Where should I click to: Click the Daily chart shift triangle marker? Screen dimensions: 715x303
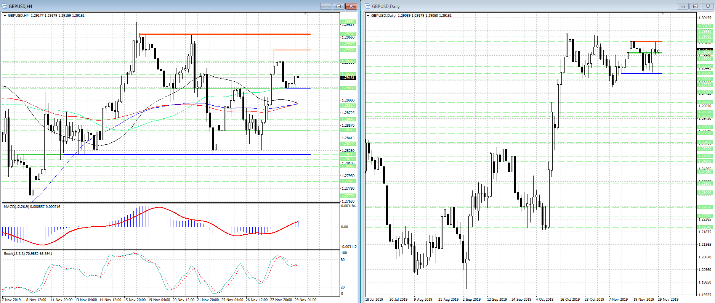point(662,14)
